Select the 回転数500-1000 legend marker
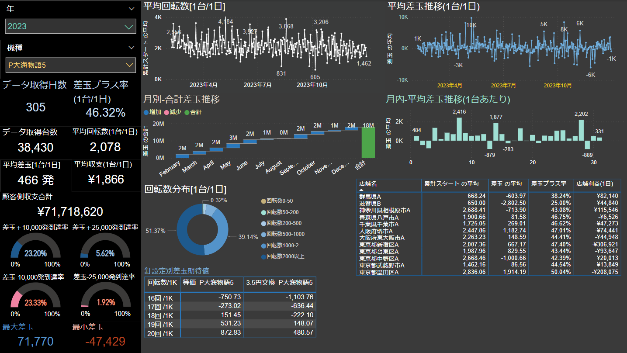Viewport: 627px width, 353px height. click(263, 234)
